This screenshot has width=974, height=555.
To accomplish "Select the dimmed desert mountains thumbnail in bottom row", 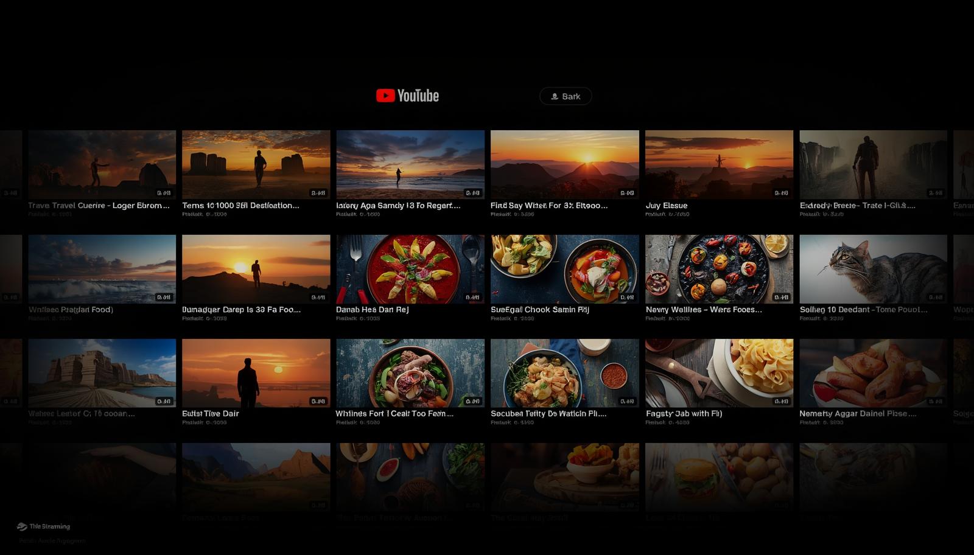I will [256, 477].
